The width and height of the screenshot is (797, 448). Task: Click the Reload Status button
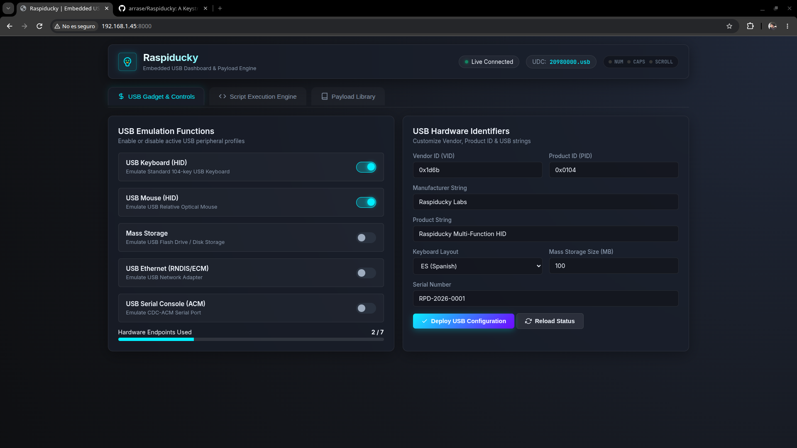click(550, 321)
